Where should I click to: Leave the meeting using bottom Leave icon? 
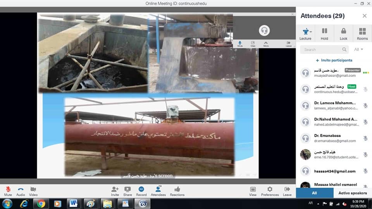click(x=287, y=190)
